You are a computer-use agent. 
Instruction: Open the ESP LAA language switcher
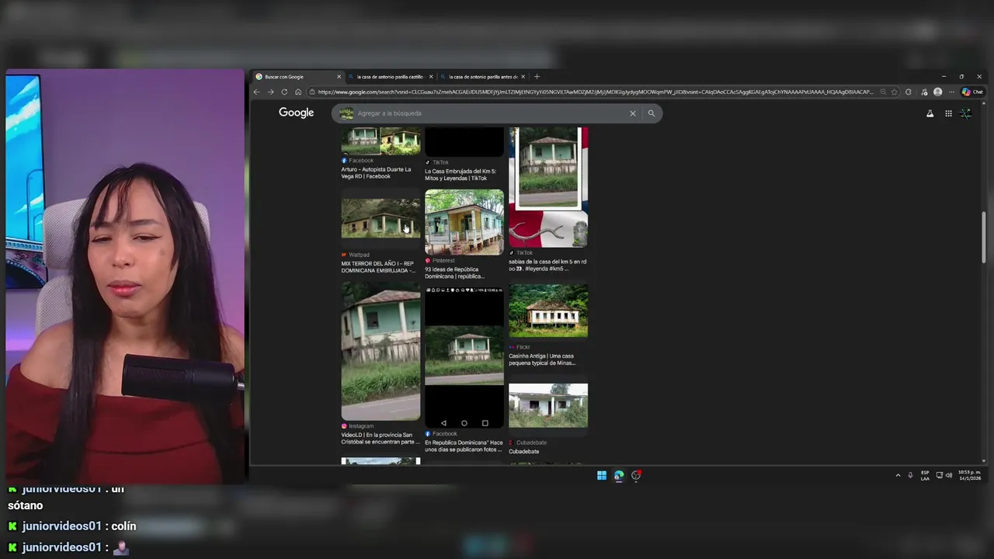coord(925,475)
